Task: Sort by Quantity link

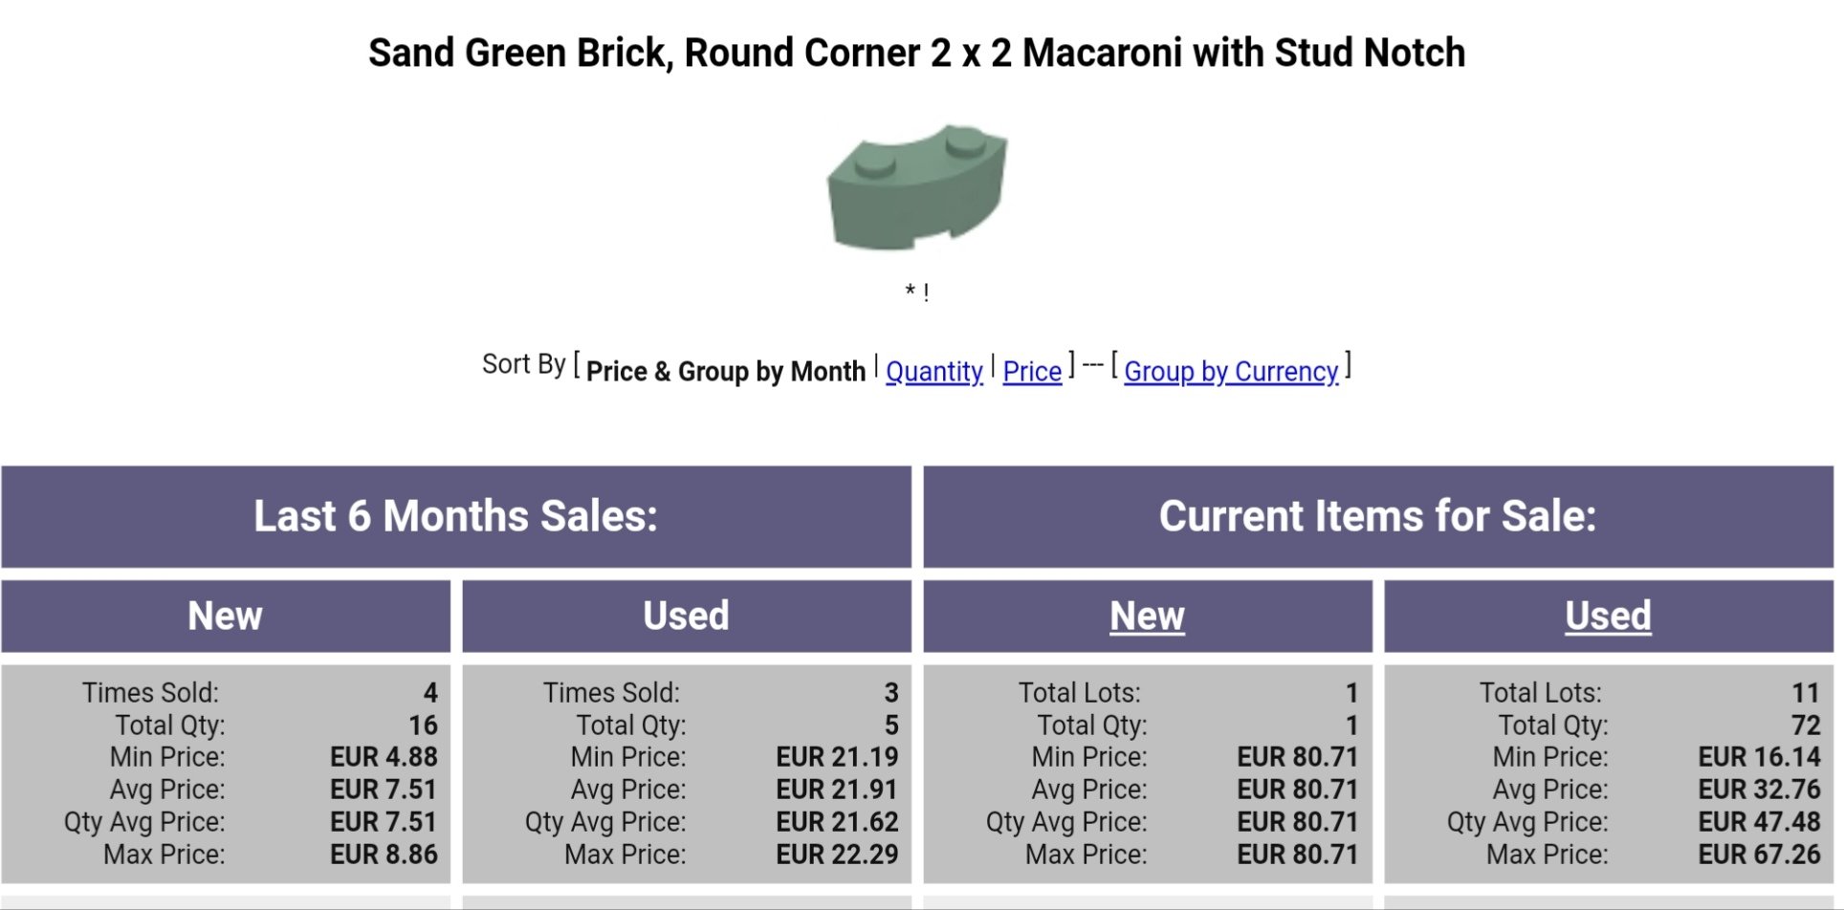Action: tap(933, 371)
